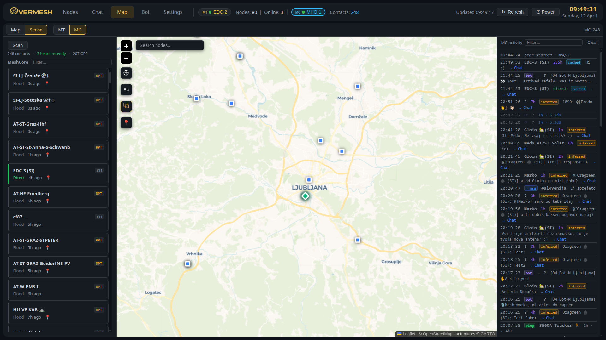Select the EDC-3 (SI) contact card
Screen dimensions: 606x340
click(x=58, y=174)
